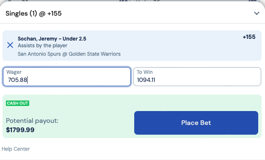The height and width of the screenshot is (160, 265).
Task: Select the To Win input field
Action: (x=197, y=77)
